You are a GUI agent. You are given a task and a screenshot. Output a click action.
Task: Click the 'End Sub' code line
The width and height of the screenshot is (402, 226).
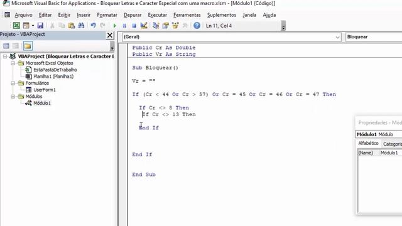(144, 175)
